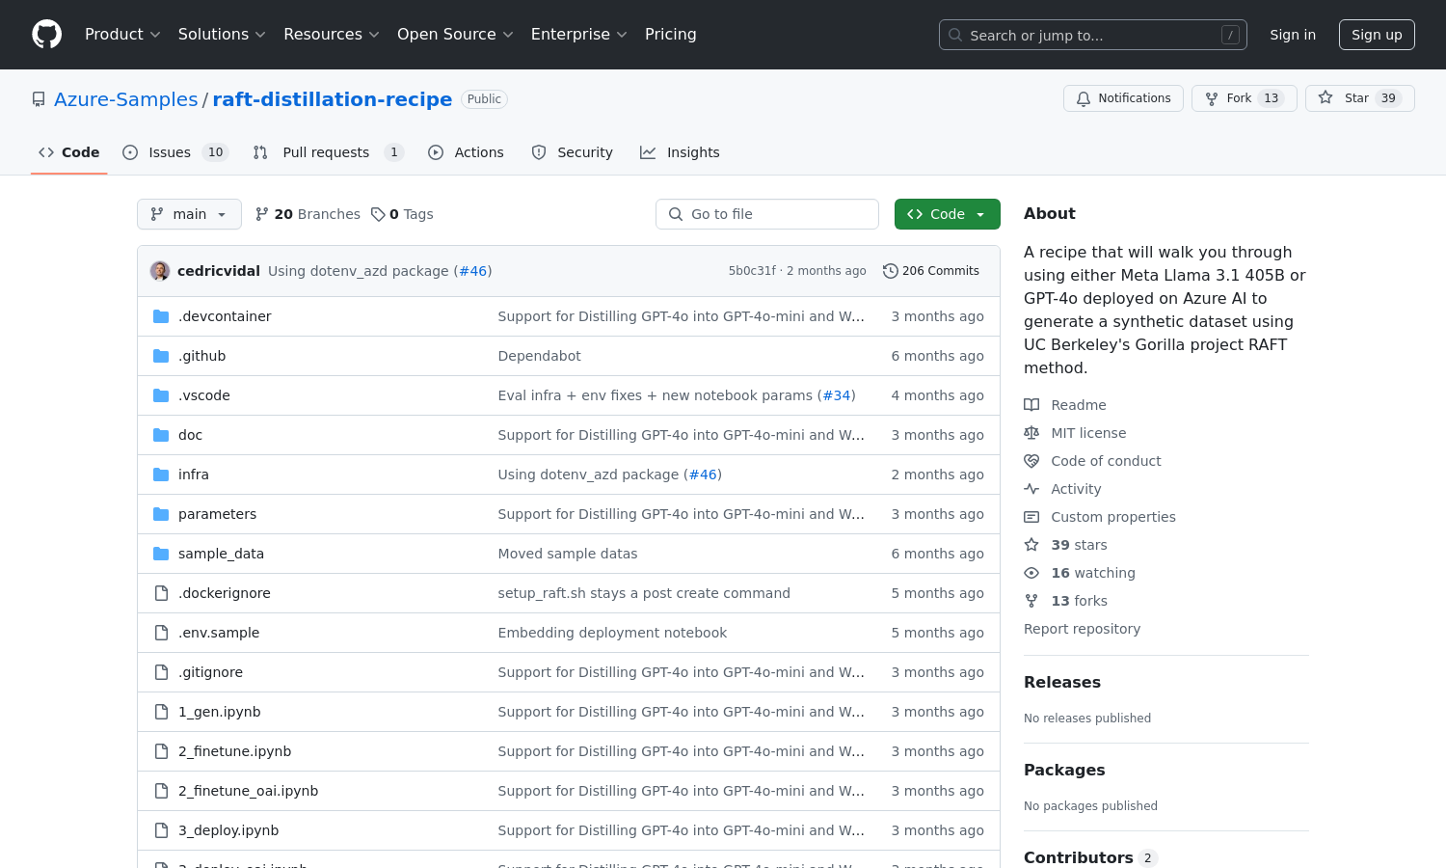The image size is (1446, 868).
Task: Open the 1_gen.ipynb notebook file
Action: click(220, 712)
